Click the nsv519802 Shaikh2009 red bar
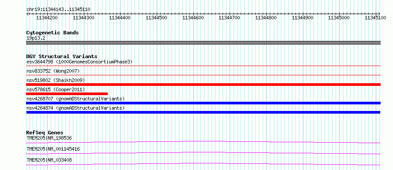This screenshot has height=170, width=393. click(203, 85)
